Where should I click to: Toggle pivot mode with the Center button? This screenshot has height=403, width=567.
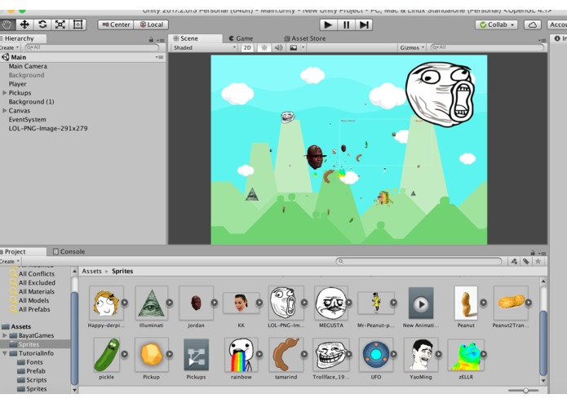pyautogui.click(x=116, y=24)
